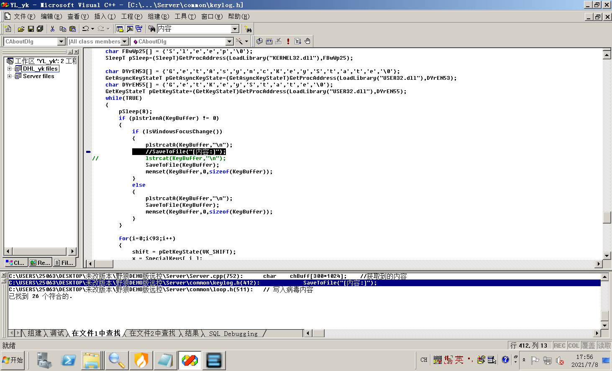Select the loop.h(511) search result line
Viewport: 612px width, 371px height.
click(305, 290)
